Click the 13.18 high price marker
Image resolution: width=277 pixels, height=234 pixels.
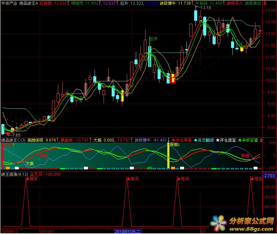coord(206,7)
